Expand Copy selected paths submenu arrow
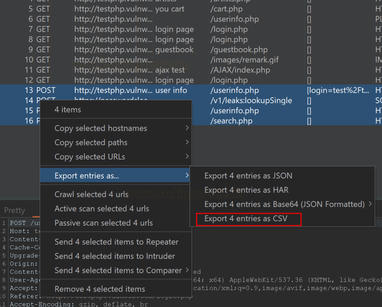 (187, 142)
